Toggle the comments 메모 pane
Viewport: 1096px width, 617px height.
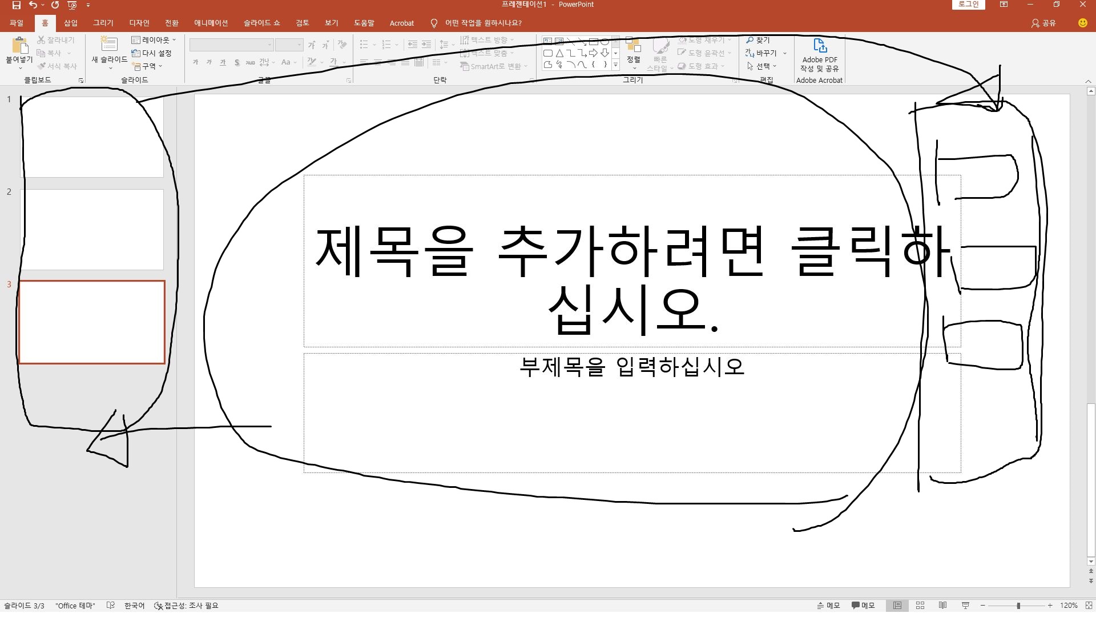[x=863, y=606]
